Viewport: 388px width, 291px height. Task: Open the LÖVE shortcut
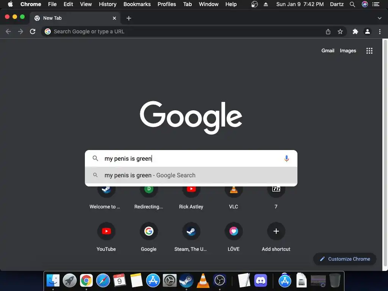[233, 236]
